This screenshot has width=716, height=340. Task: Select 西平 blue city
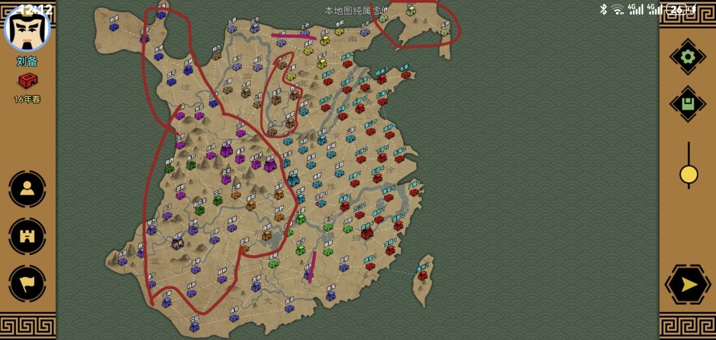point(171,82)
